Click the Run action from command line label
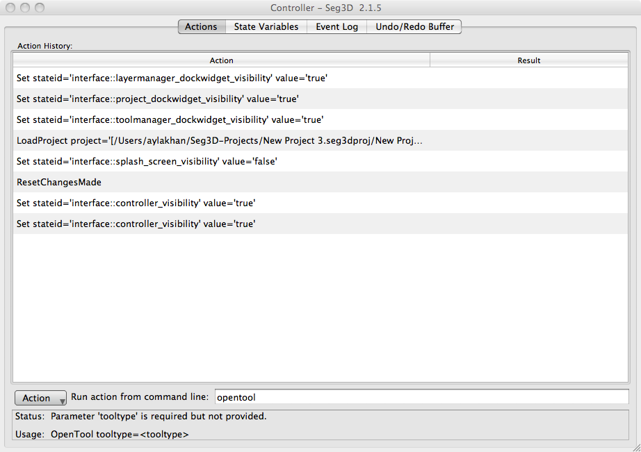Viewport: 641px width, 452px height. coord(140,397)
